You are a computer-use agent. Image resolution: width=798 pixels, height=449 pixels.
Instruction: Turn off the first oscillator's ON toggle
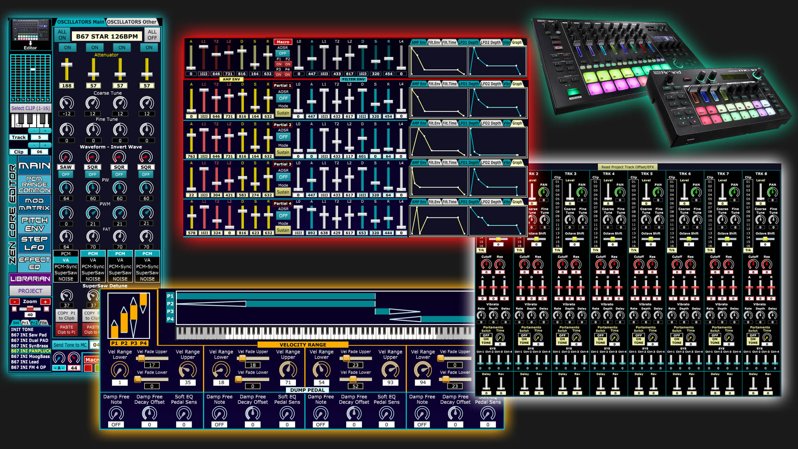tap(66, 47)
